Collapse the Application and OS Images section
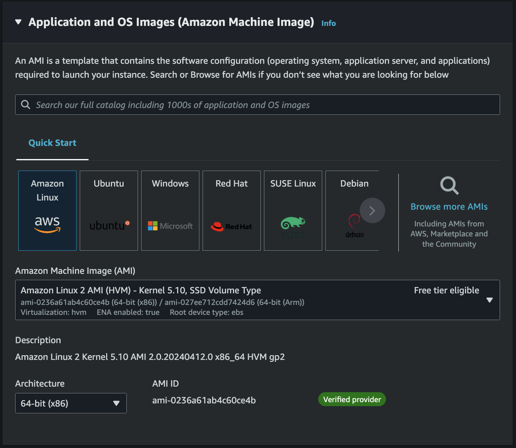Screen dimensions: 516x448 tap(18, 22)
